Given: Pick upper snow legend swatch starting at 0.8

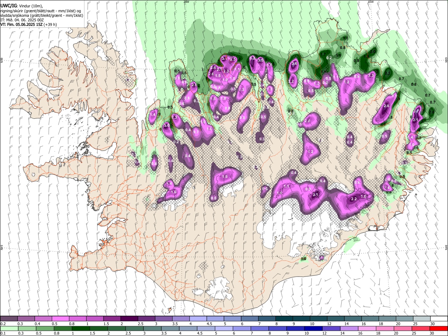Looking at the screenshot, I should pos(77,318).
